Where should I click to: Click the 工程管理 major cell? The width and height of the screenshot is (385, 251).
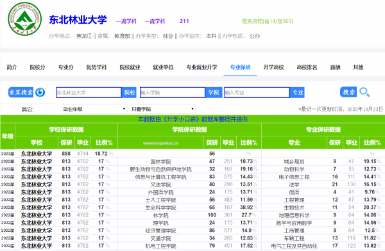(294, 200)
